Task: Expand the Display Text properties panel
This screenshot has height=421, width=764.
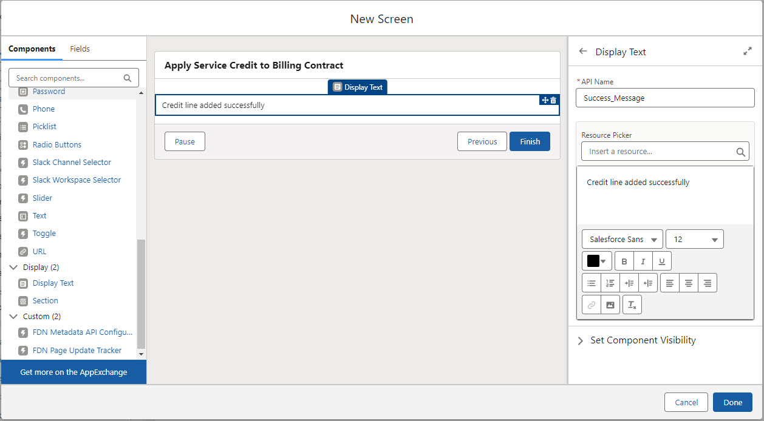Action: [748, 52]
